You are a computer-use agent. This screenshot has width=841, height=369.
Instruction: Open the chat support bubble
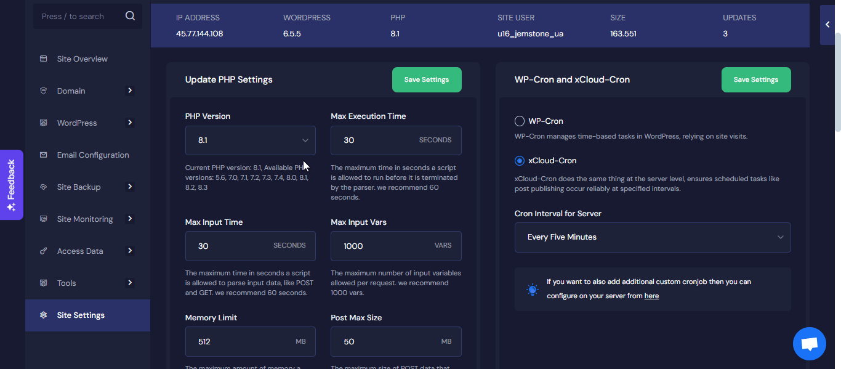809,344
